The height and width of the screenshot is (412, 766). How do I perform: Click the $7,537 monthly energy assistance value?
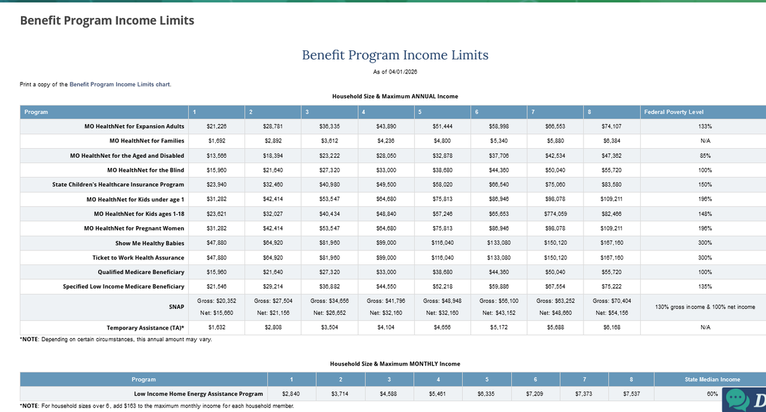tap(632, 394)
